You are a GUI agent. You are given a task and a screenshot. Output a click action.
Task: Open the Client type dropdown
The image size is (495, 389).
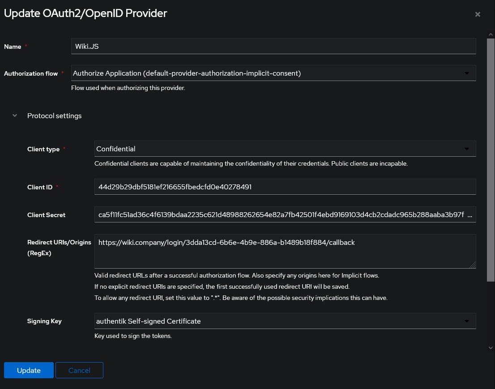[x=285, y=149]
